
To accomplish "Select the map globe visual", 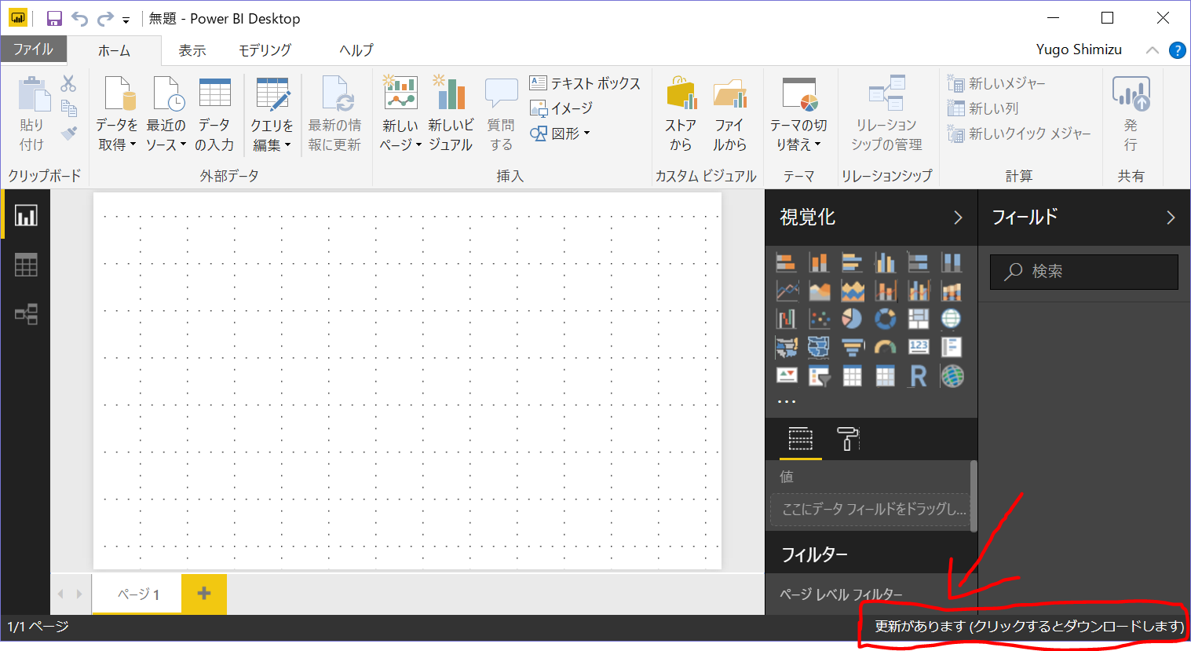I will coord(952,319).
